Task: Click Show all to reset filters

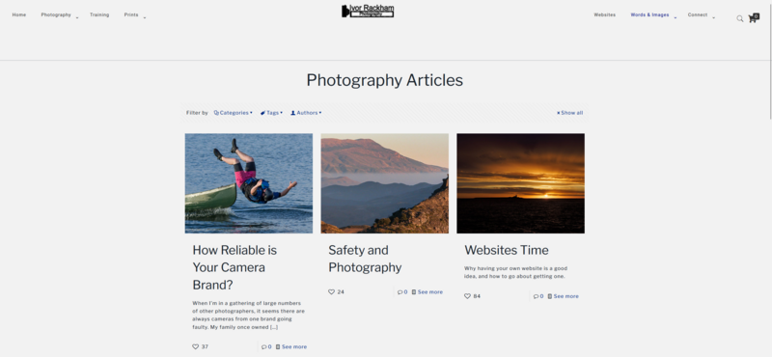Action: [x=569, y=113]
